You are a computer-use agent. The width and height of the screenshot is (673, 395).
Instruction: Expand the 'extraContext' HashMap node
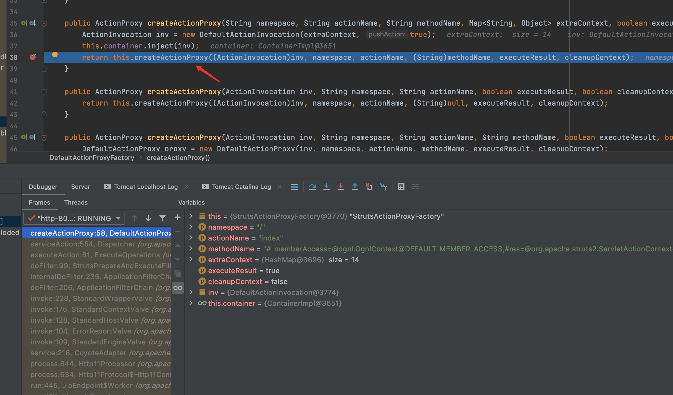tap(191, 260)
